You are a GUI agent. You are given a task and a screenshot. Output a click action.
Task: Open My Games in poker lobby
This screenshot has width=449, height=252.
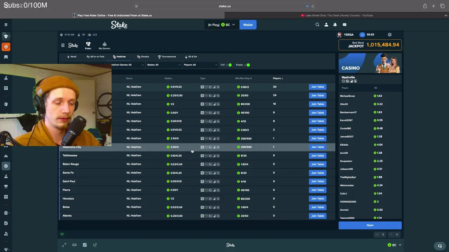point(104,46)
